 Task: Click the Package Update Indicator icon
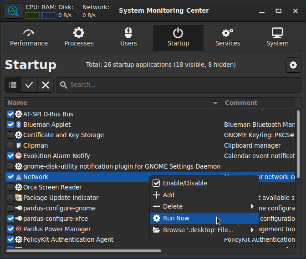tap(19, 198)
